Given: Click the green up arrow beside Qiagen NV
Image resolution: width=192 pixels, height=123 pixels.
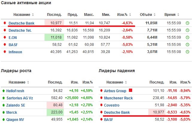Looking at the screenshot, I should coord(4,119).
